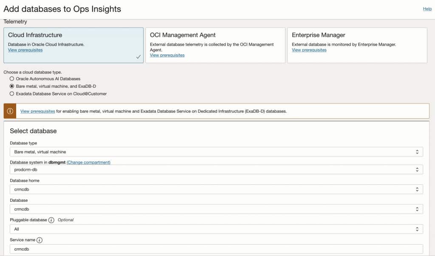435x256 pixels.
Task: Open the Pluggable database dropdown set to All
Action: click(x=216, y=229)
